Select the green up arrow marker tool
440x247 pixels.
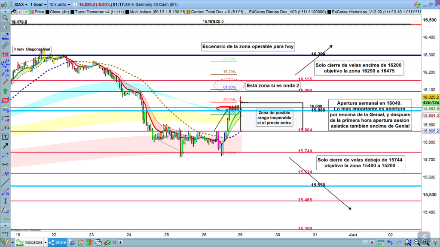tap(5, 91)
